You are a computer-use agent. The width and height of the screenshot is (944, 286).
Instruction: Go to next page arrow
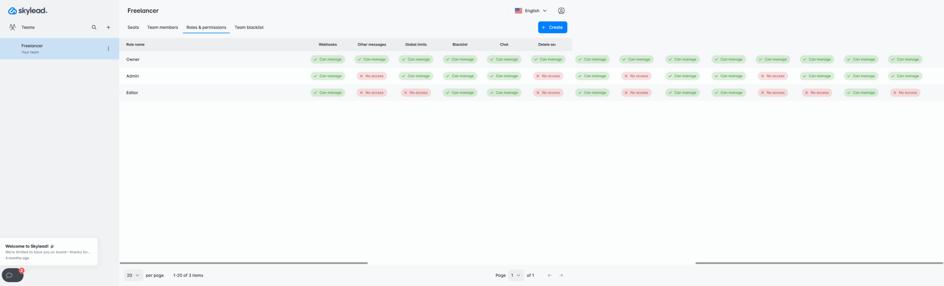561,275
